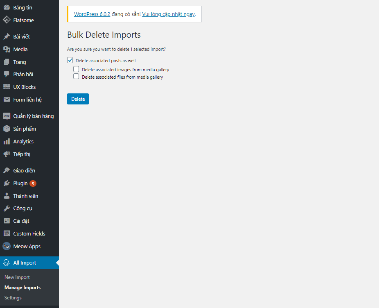
Task: Click the Vui lòng cập nhật ngay link
Action: (x=168, y=14)
